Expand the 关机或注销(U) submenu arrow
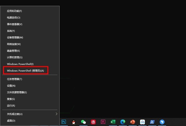Image resolution: width=186 pixels, height=126 pixels. pyautogui.click(x=56, y=114)
